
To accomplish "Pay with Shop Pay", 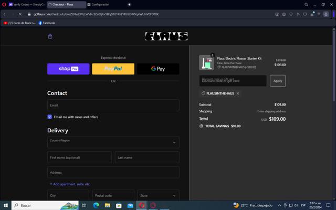I will click(x=68, y=69).
